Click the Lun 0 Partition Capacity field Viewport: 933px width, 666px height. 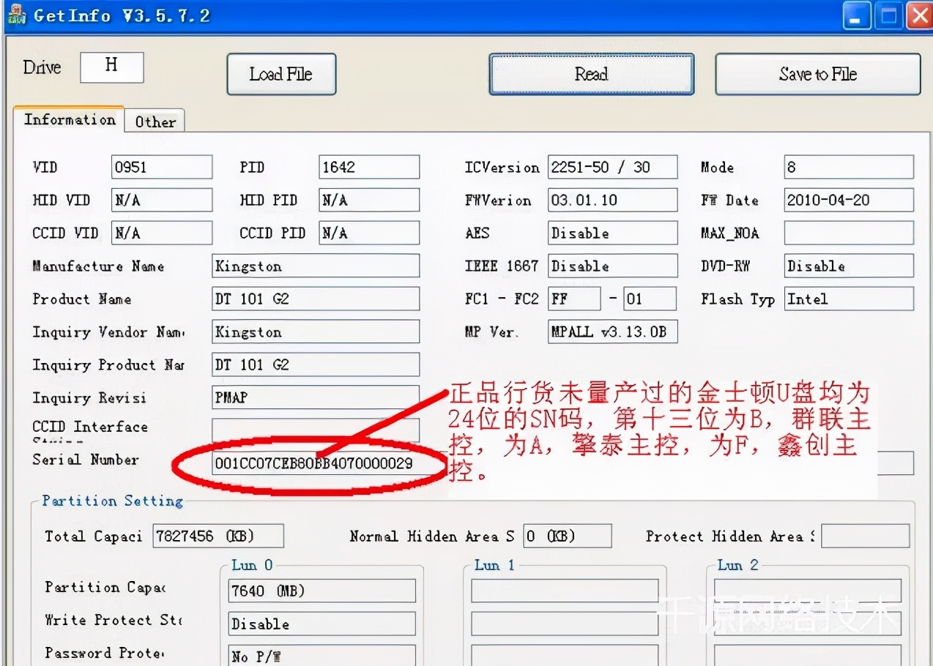tap(321, 591)
